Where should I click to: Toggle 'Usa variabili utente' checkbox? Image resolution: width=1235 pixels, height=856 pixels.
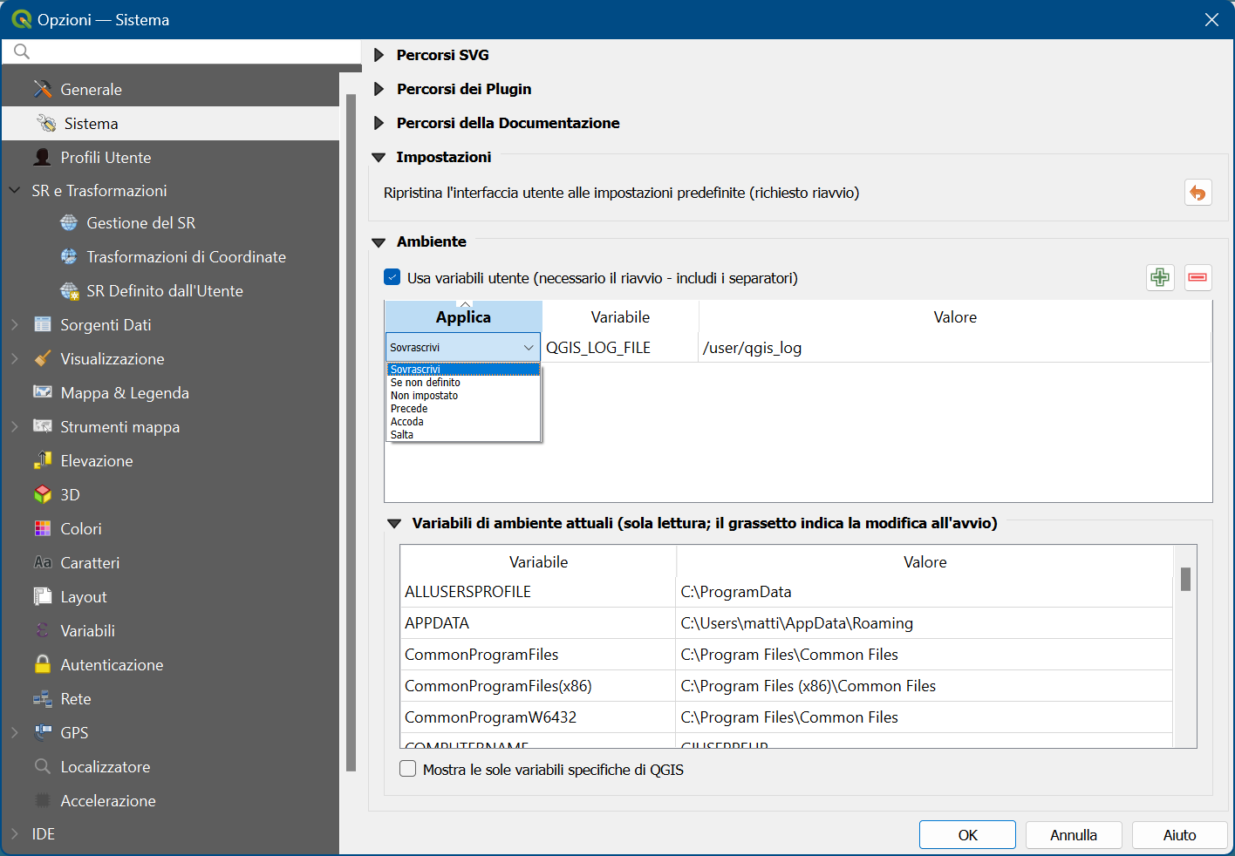pos(392,277)
